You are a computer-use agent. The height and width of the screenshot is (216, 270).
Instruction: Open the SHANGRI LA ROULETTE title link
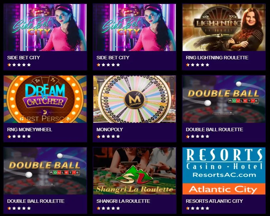click(x=123, y=201)
